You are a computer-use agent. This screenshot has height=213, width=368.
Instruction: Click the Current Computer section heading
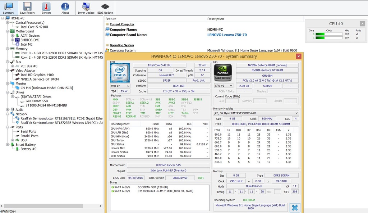tap(122, 24)
